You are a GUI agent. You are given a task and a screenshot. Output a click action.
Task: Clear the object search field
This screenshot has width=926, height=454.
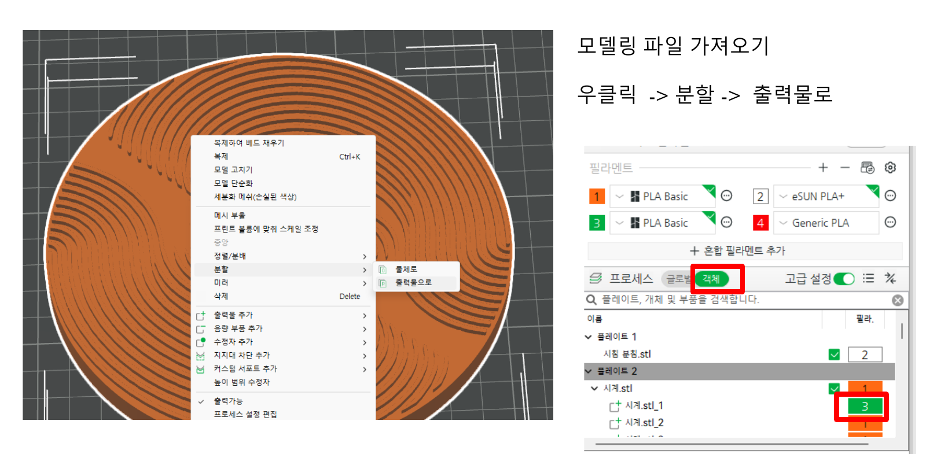[x=898, y=300]
